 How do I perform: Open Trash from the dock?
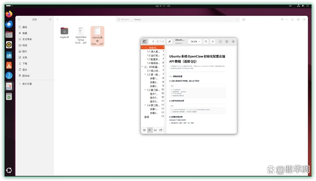click(9, 97)
